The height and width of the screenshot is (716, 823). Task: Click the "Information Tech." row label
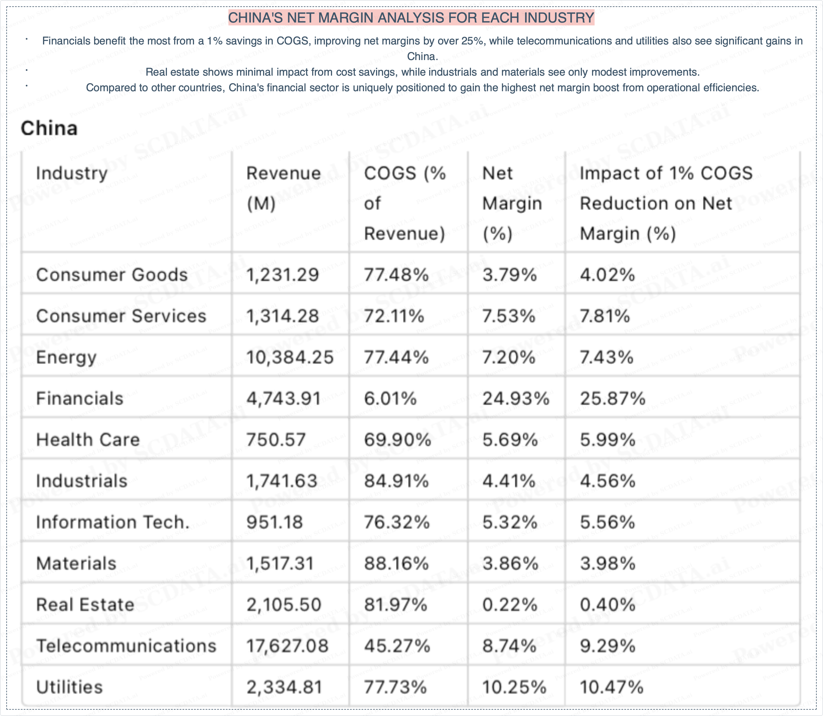[113, 522]
